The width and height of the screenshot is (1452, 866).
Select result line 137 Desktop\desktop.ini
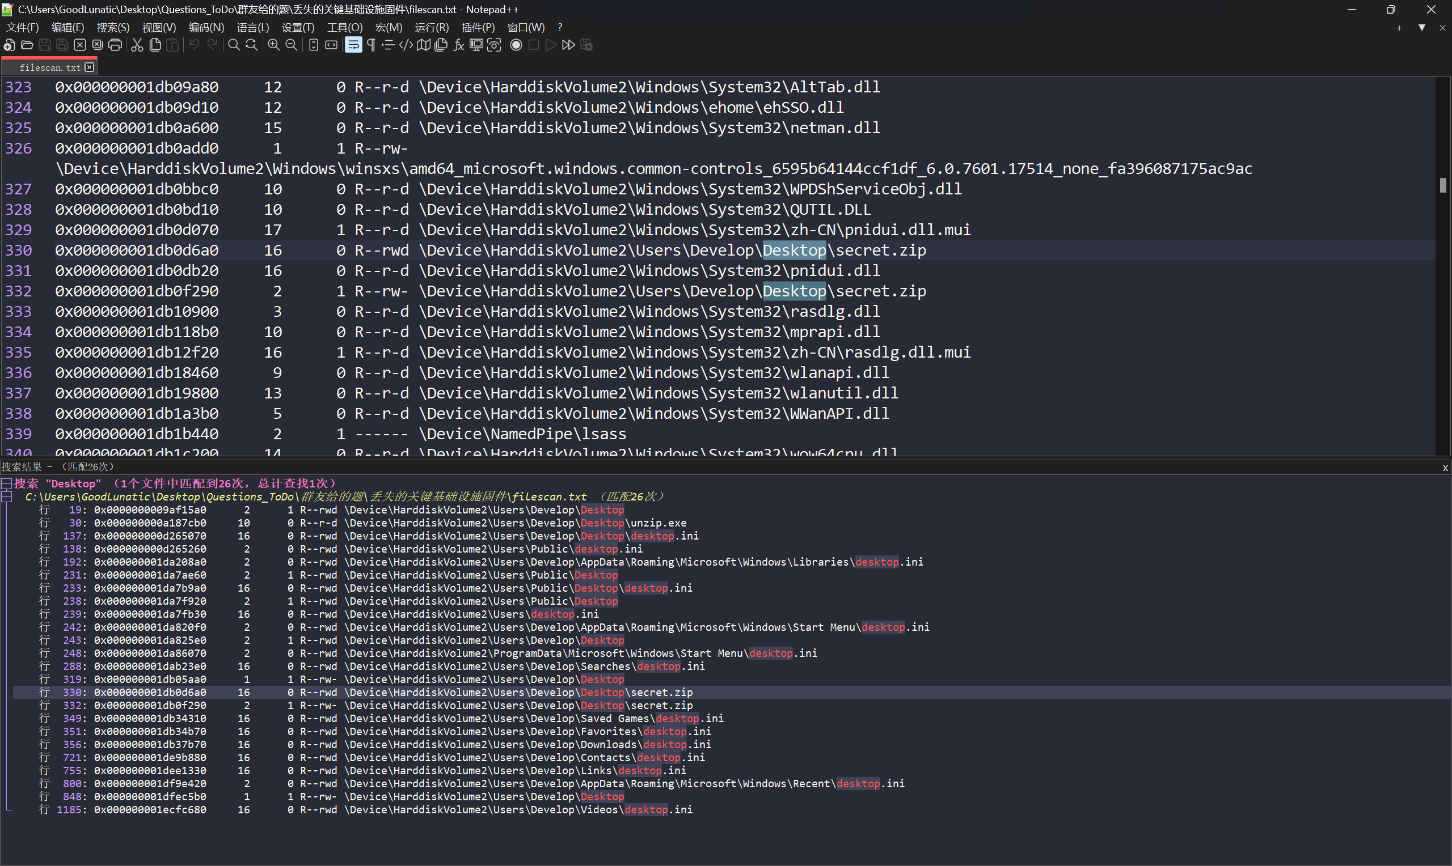tap(369, 536)
